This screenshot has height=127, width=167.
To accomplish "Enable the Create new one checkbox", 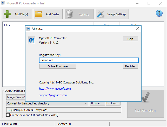I will pyautogui.click(x=8, y=115).
